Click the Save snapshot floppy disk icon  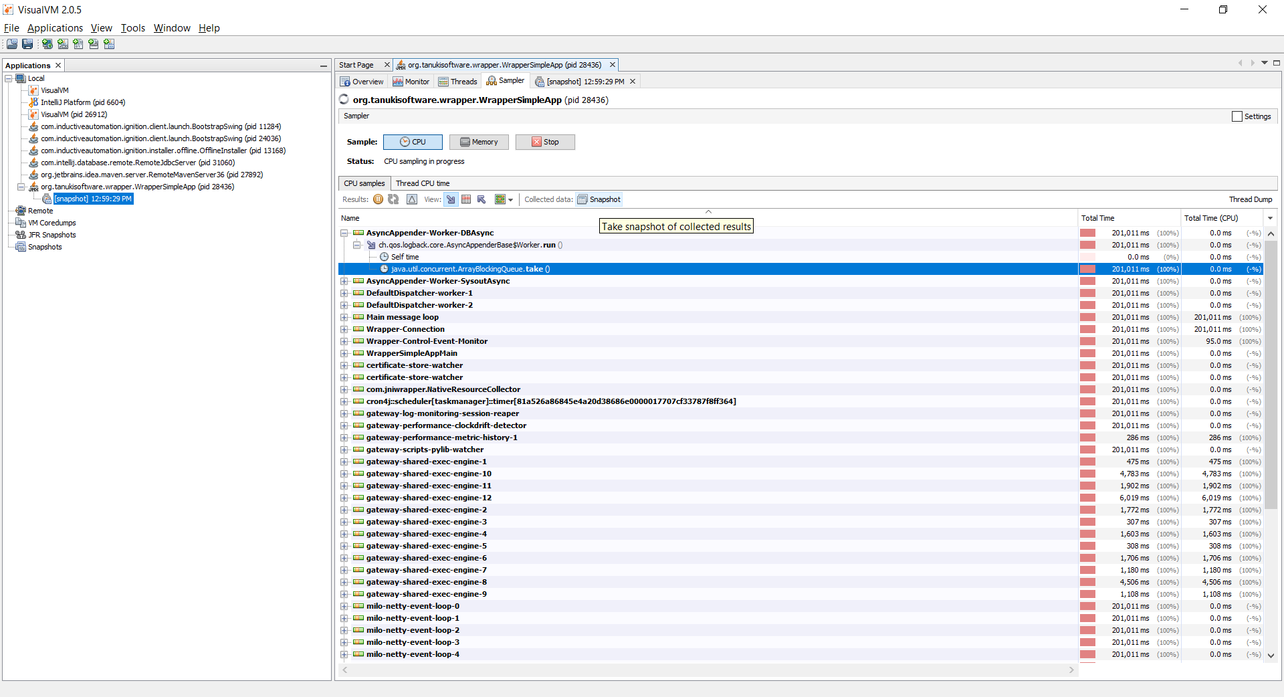27,44
